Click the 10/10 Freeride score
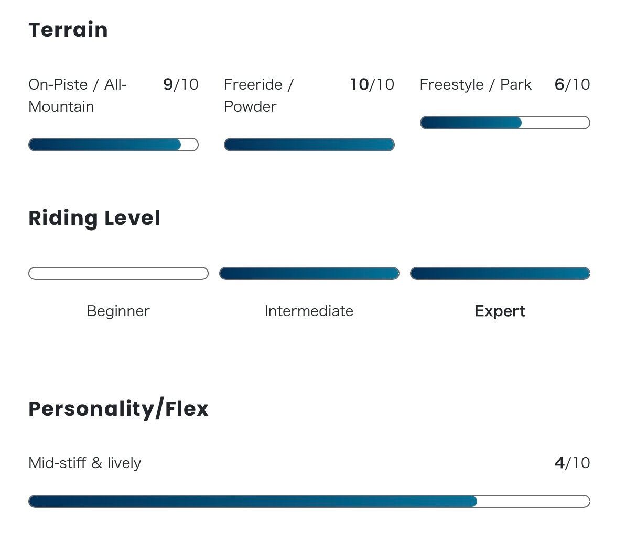Viewport: 626px width, 542px height. tap(372, 84)
